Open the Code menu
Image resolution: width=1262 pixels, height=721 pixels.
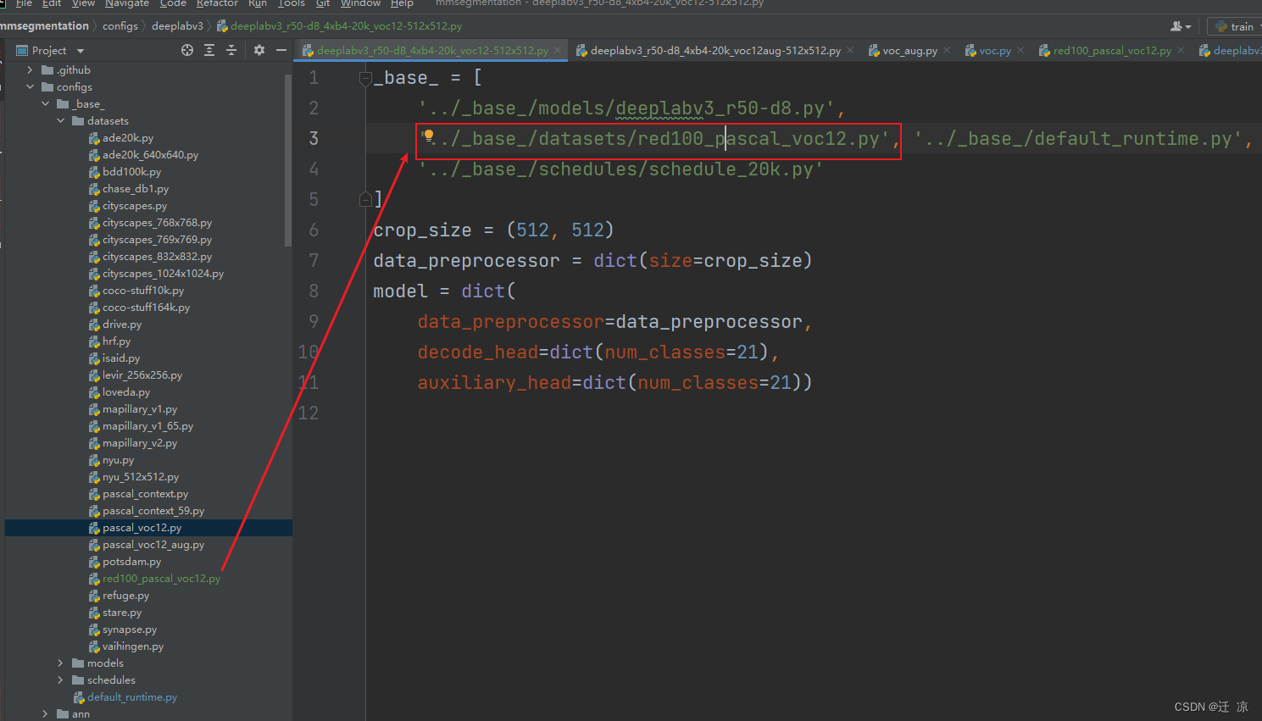173,3
